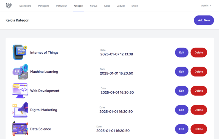Click the Laravel logo in the navbar
The width and height of the screenshot is (219, 139).
point(9,6)
